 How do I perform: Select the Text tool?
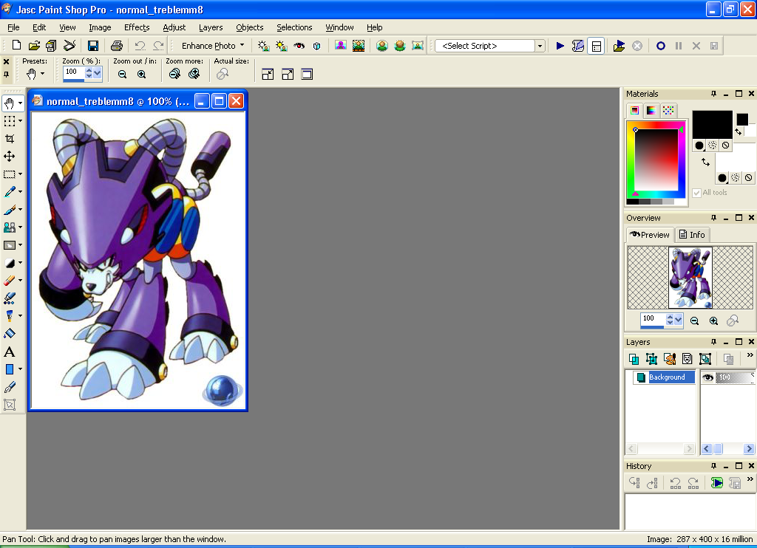9,352
